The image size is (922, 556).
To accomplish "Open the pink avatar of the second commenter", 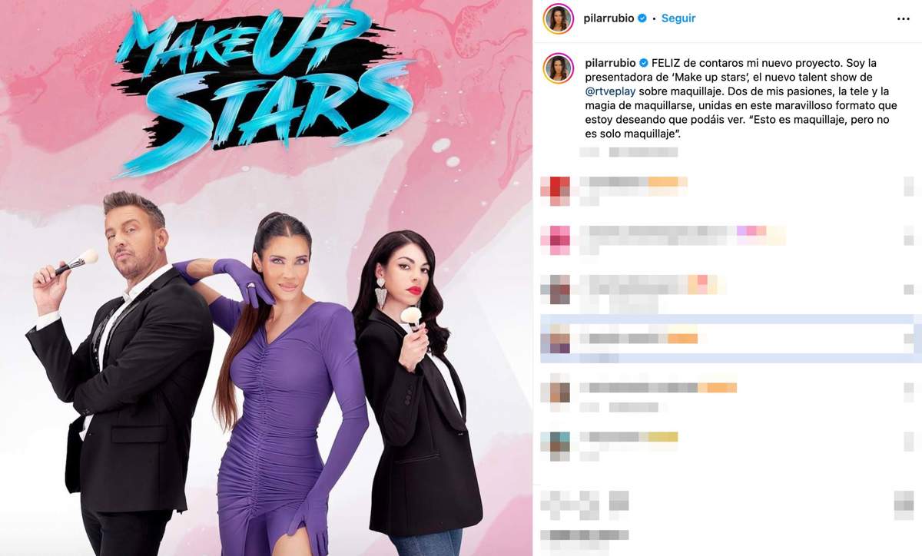I will (556, 240).
